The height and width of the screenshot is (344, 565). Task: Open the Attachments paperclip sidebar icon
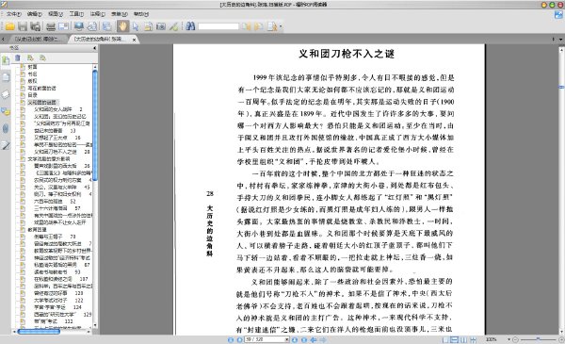(6, 128)
